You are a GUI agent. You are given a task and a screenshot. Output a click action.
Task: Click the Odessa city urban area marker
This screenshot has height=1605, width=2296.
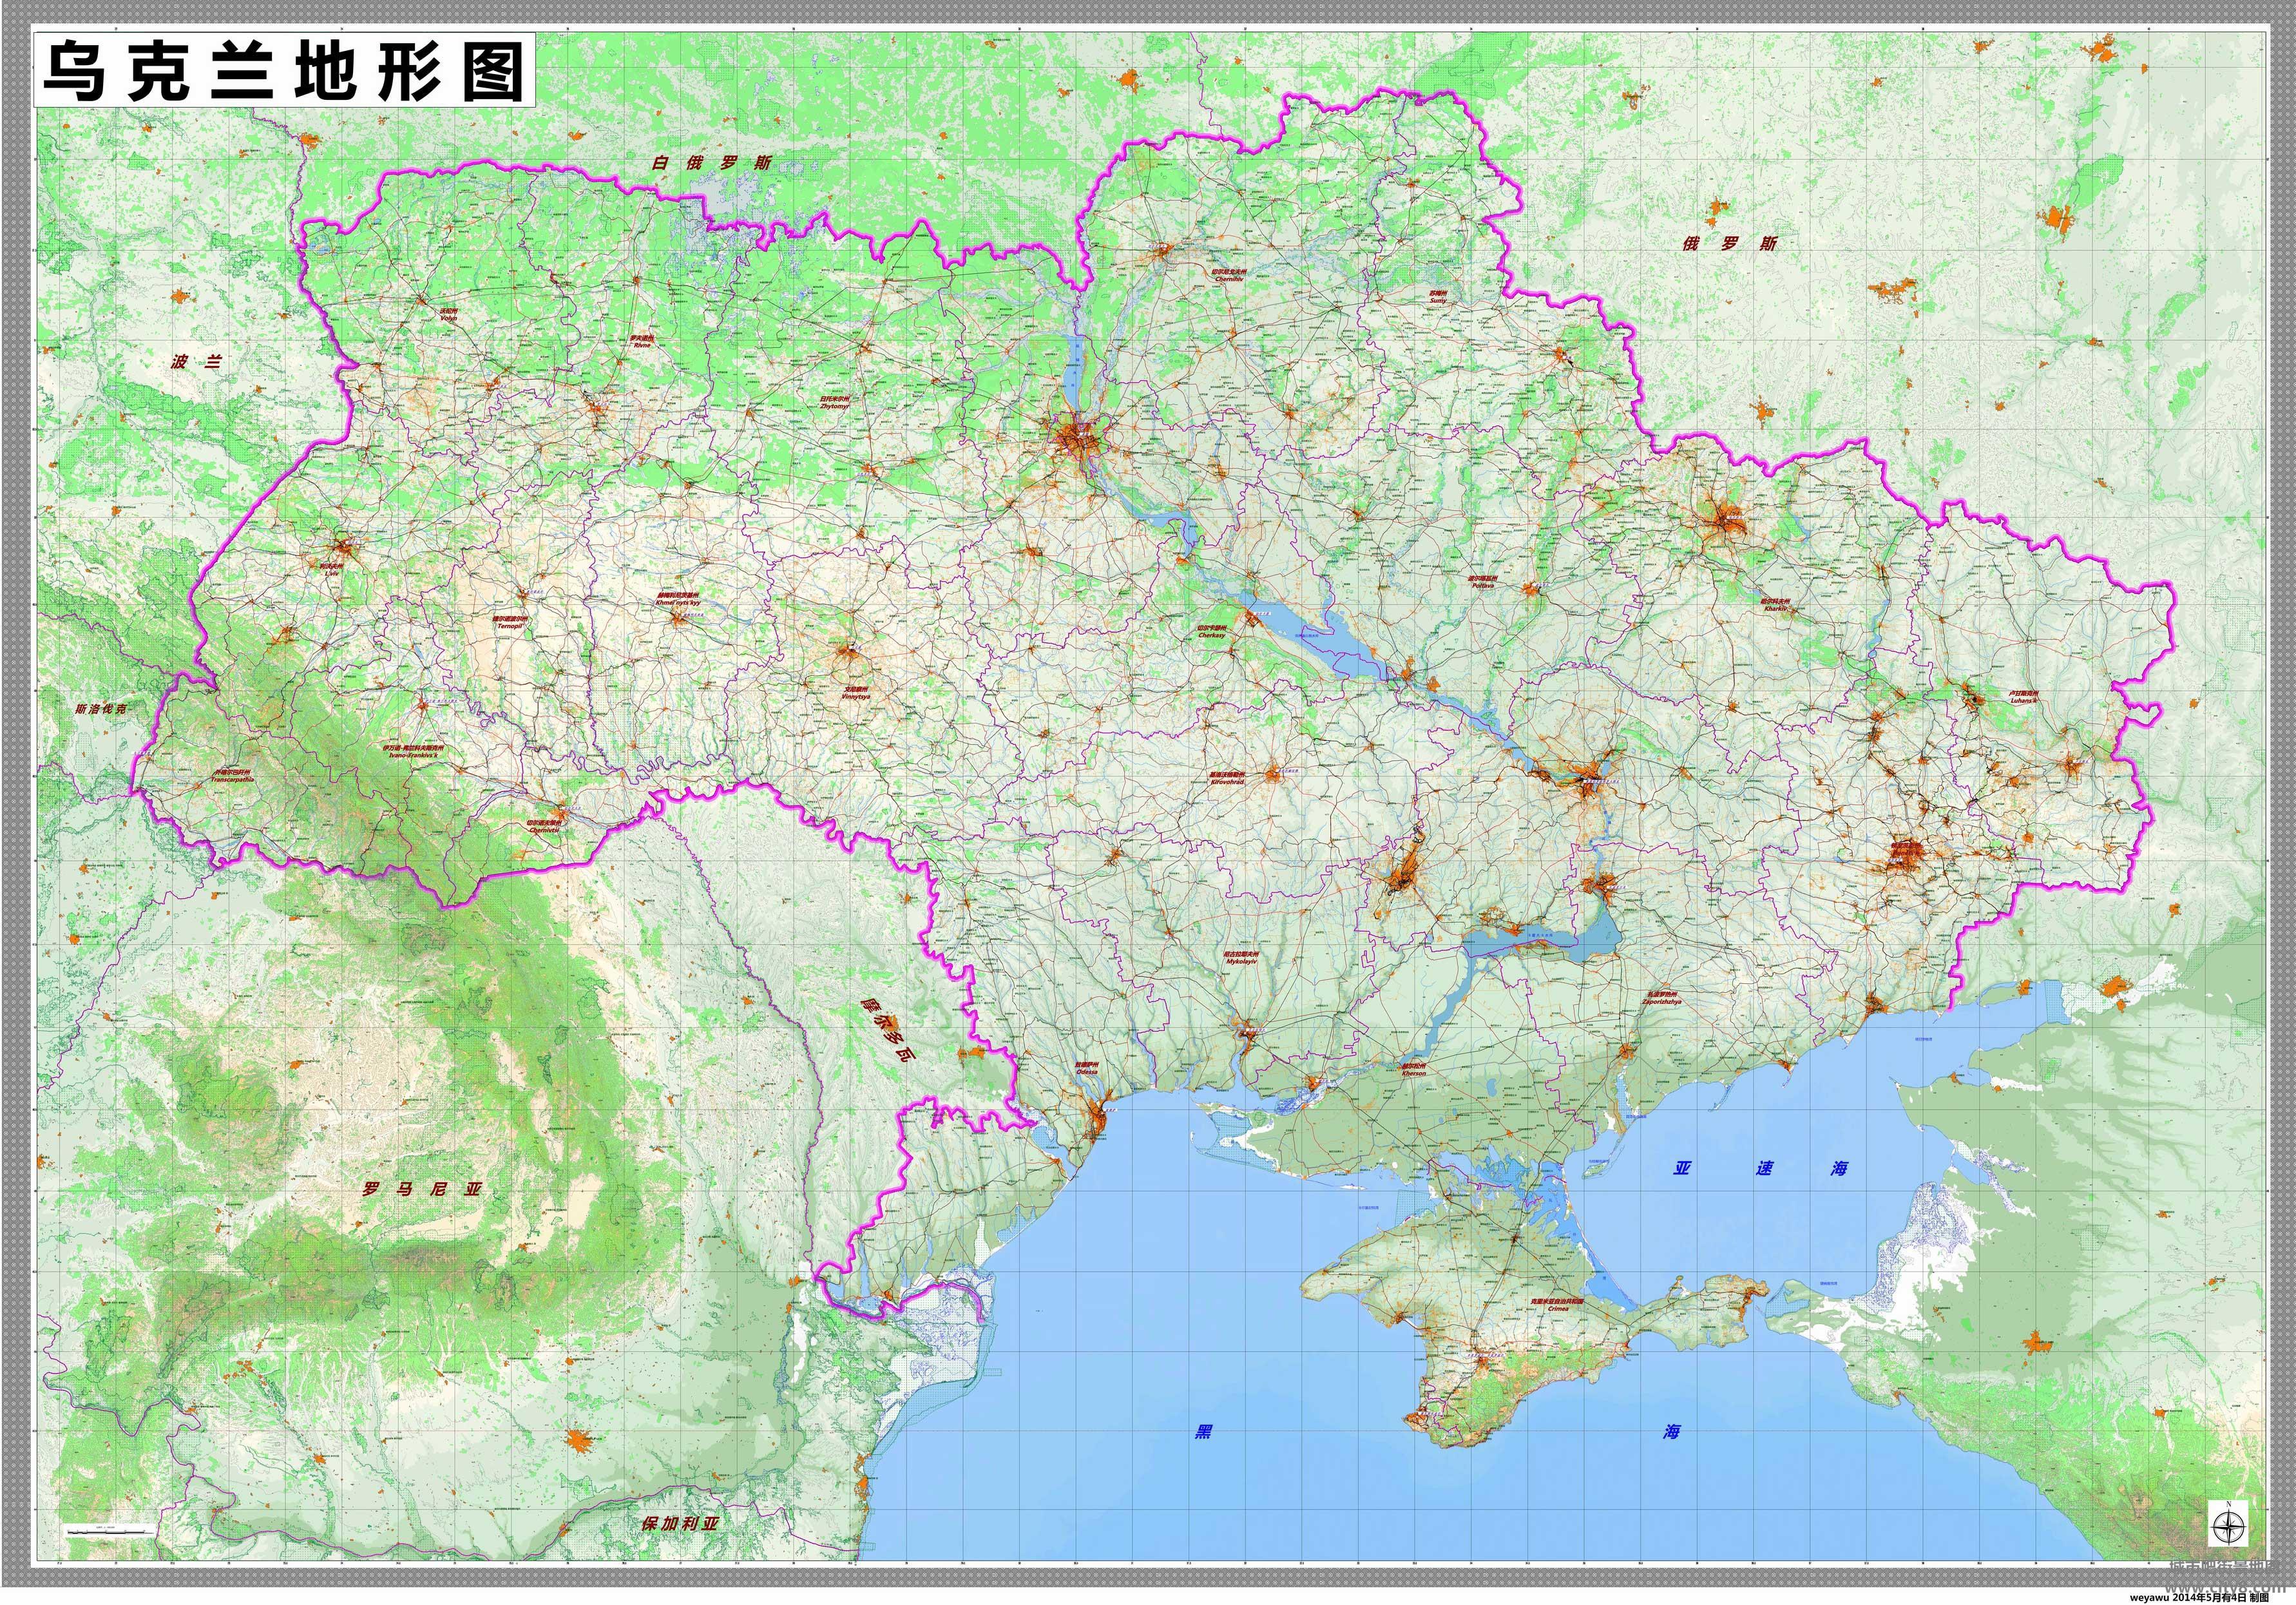(x=1100, y=1118)
